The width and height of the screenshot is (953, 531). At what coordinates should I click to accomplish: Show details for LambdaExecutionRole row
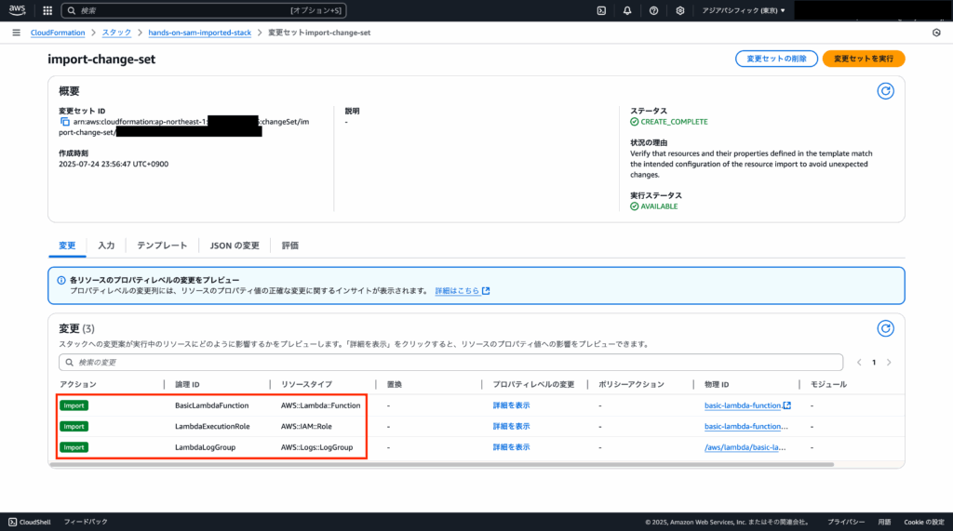click(x=511, y=427)
